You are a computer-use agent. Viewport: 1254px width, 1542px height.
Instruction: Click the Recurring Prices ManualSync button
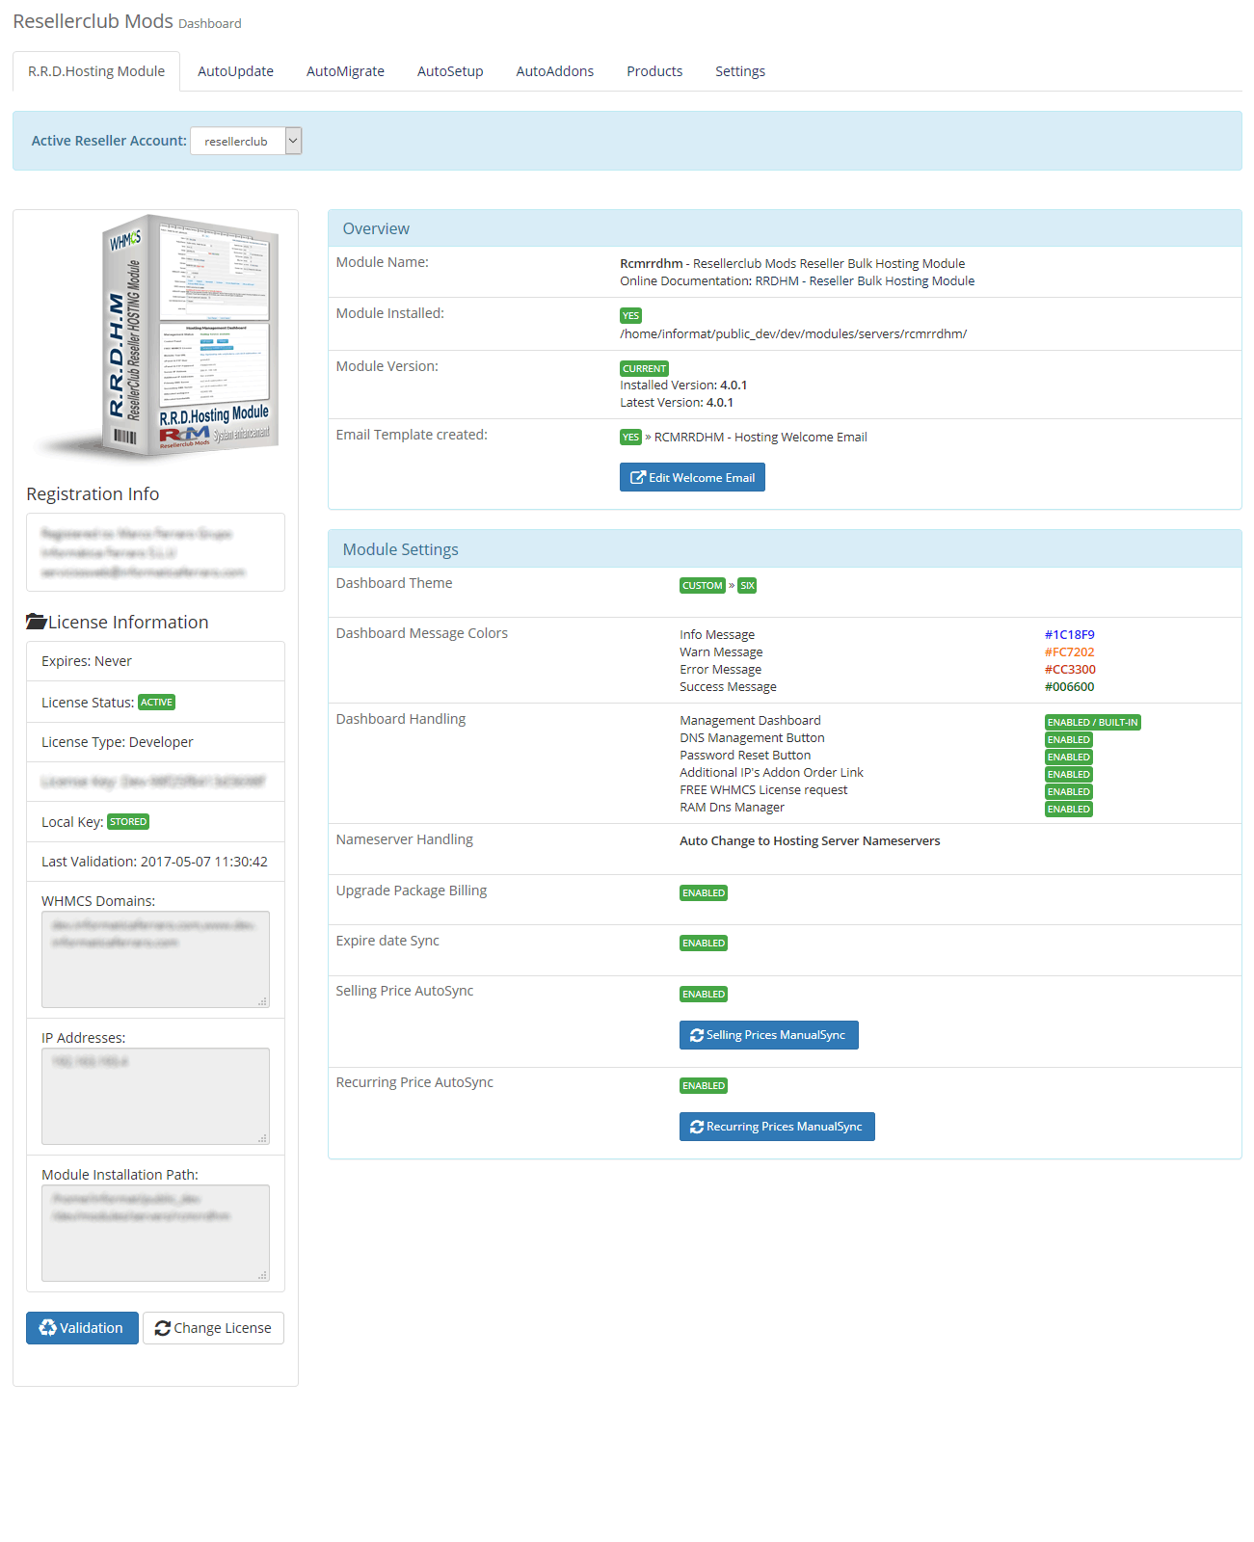point(777,1127)
